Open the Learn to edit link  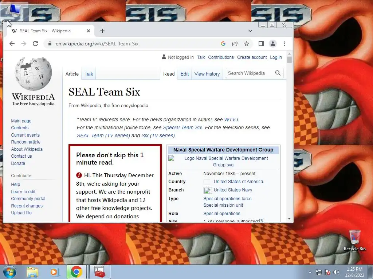(23, 192)
